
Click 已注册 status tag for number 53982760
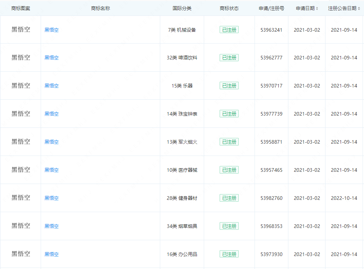tap(229, 198)
